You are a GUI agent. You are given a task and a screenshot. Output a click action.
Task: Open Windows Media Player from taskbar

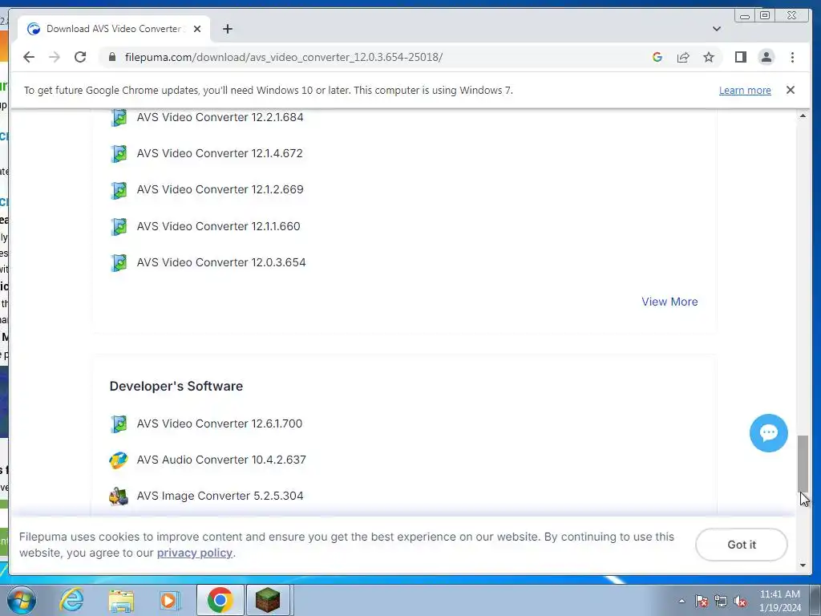coord(169,600)
